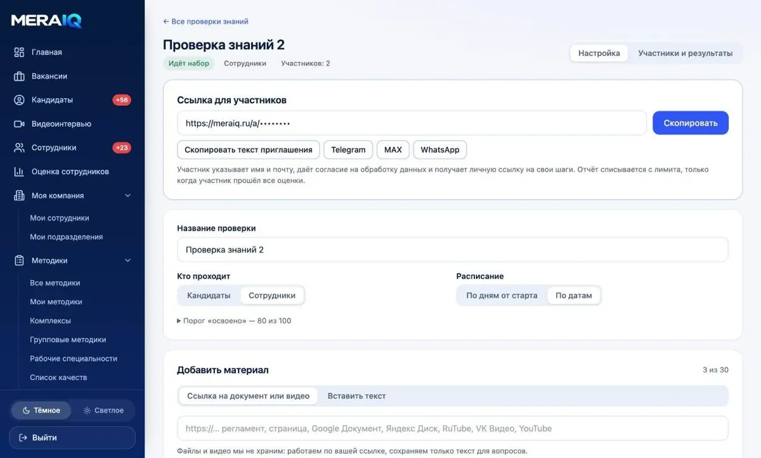Select Ссылка на документ или видео tab
The width and height of the screenshot is (761, 458).
coord(249,396)
